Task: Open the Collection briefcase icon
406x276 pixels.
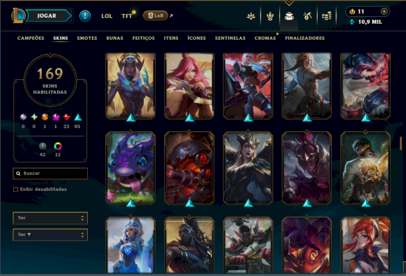Action: tap(289, 16)
